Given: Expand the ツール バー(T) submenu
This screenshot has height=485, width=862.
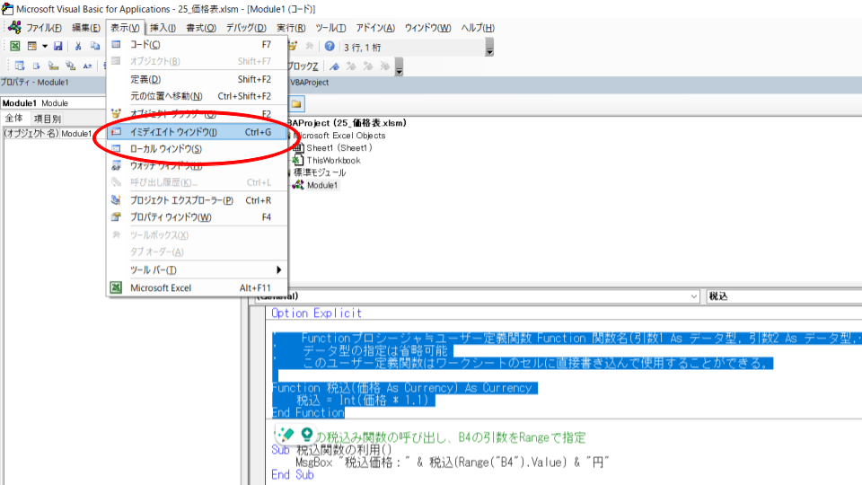Looking at the screenshot, I should pyautogui.click(x=198, y=270).
